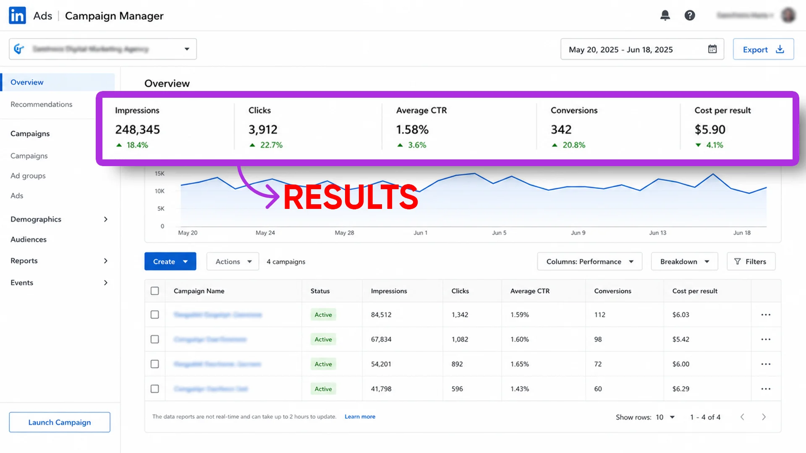806x453 pixels.
Task: Open more options for 41,798 impressions row
Action: tap(766, 389)
